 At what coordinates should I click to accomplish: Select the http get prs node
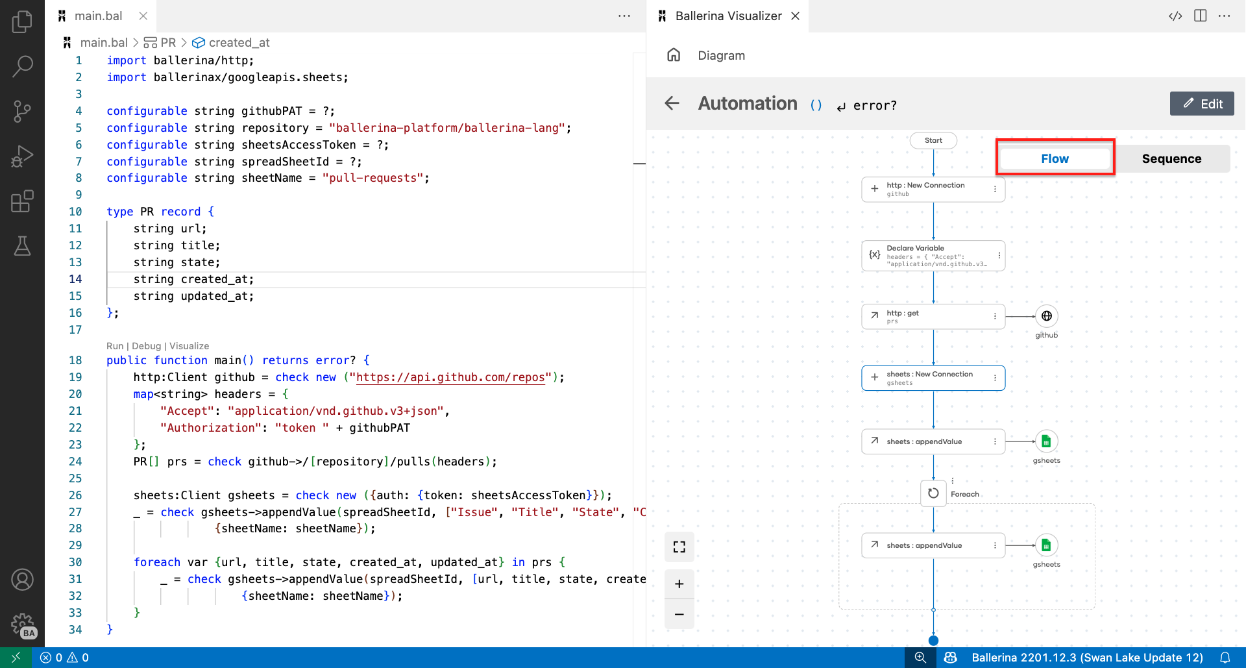[933, 316]
